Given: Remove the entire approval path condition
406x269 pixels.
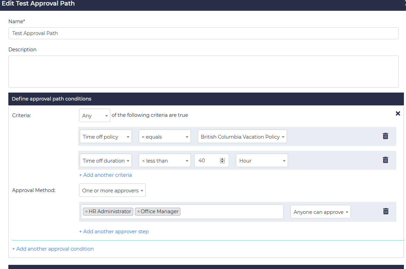Looking at the screenshot, I should (398, 113).
